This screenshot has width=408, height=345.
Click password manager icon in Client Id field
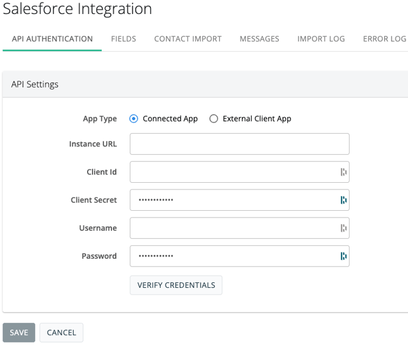pos(343,172)
